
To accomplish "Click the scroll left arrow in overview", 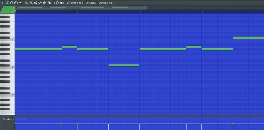I will [x=17, y=8].
